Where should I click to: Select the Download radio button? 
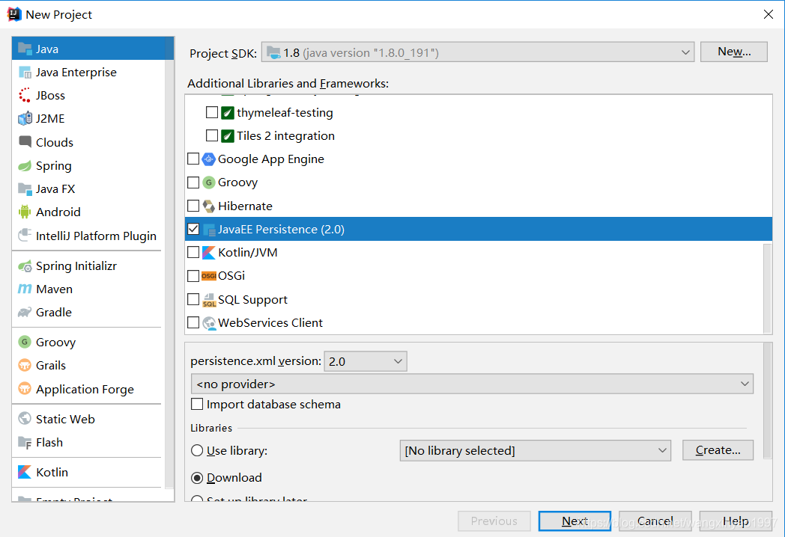coord(197,478)
